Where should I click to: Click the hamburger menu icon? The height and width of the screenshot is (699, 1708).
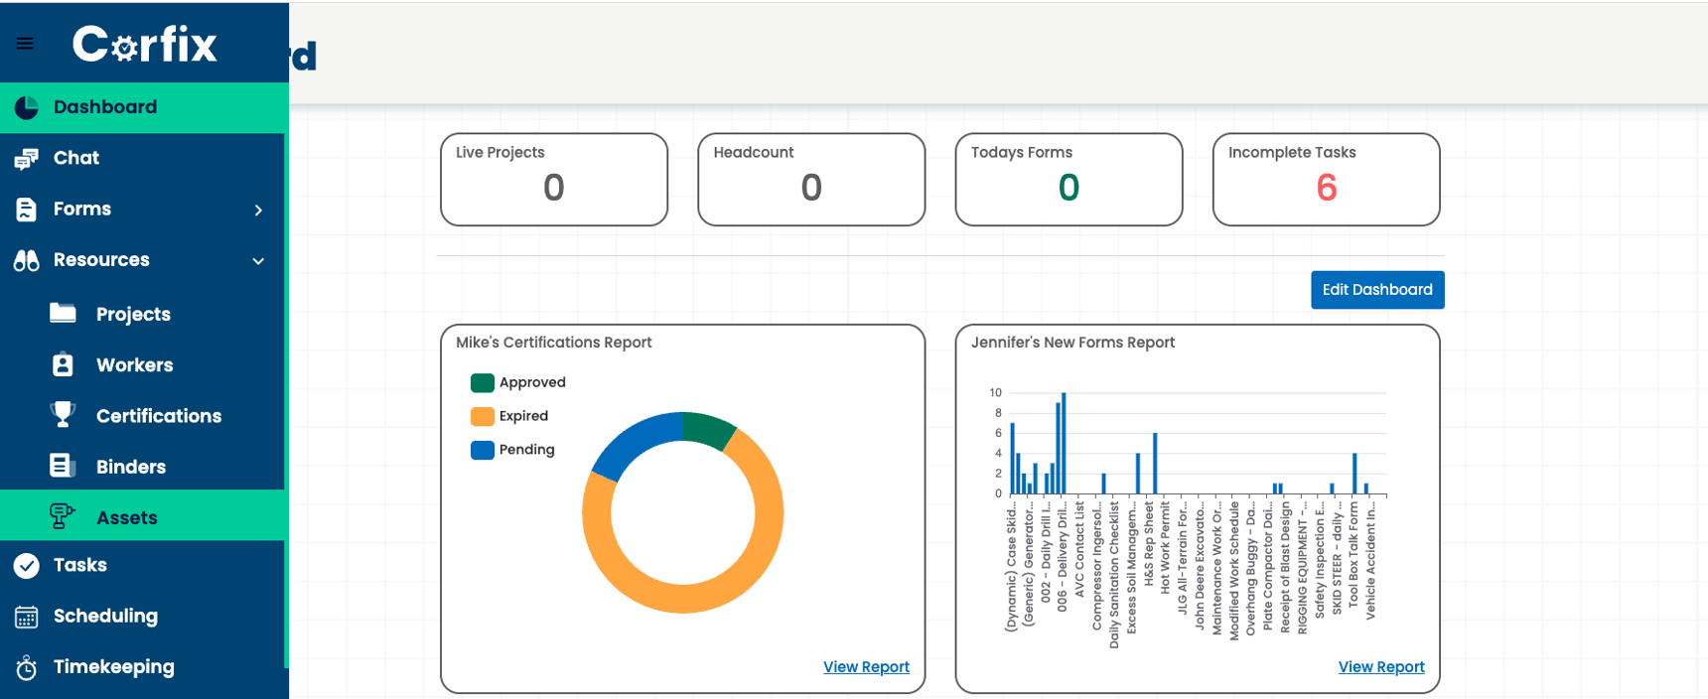[x=25, y=44]
